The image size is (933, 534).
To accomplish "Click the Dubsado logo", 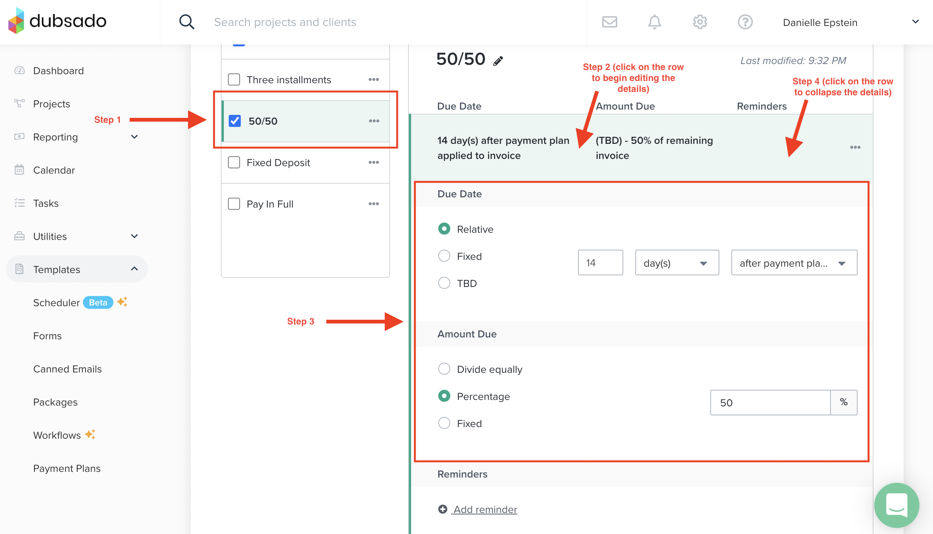I will (x=57, y=21).
